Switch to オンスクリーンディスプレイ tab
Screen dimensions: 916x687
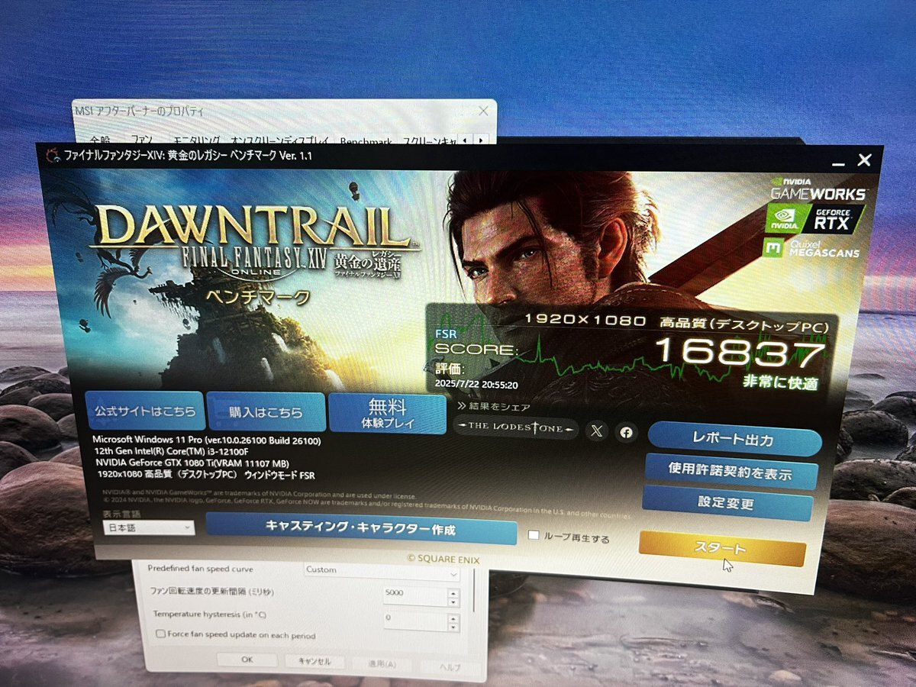pos(279,140)
